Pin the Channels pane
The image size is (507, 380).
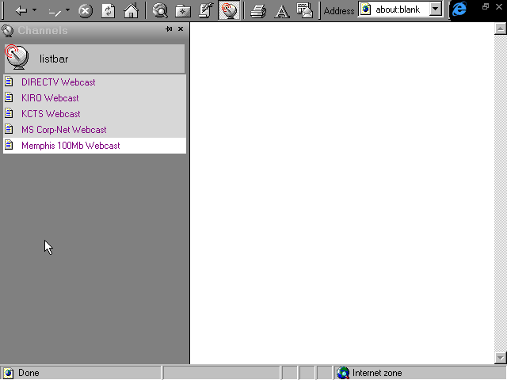169,29
